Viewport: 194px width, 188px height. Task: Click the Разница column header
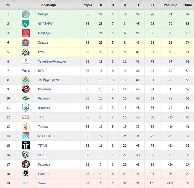click(171, 5)
